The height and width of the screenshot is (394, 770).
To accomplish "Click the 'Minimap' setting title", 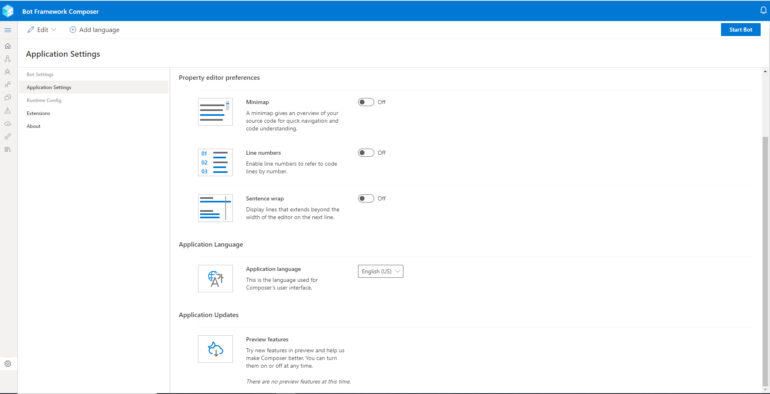I will coord(257,102).
